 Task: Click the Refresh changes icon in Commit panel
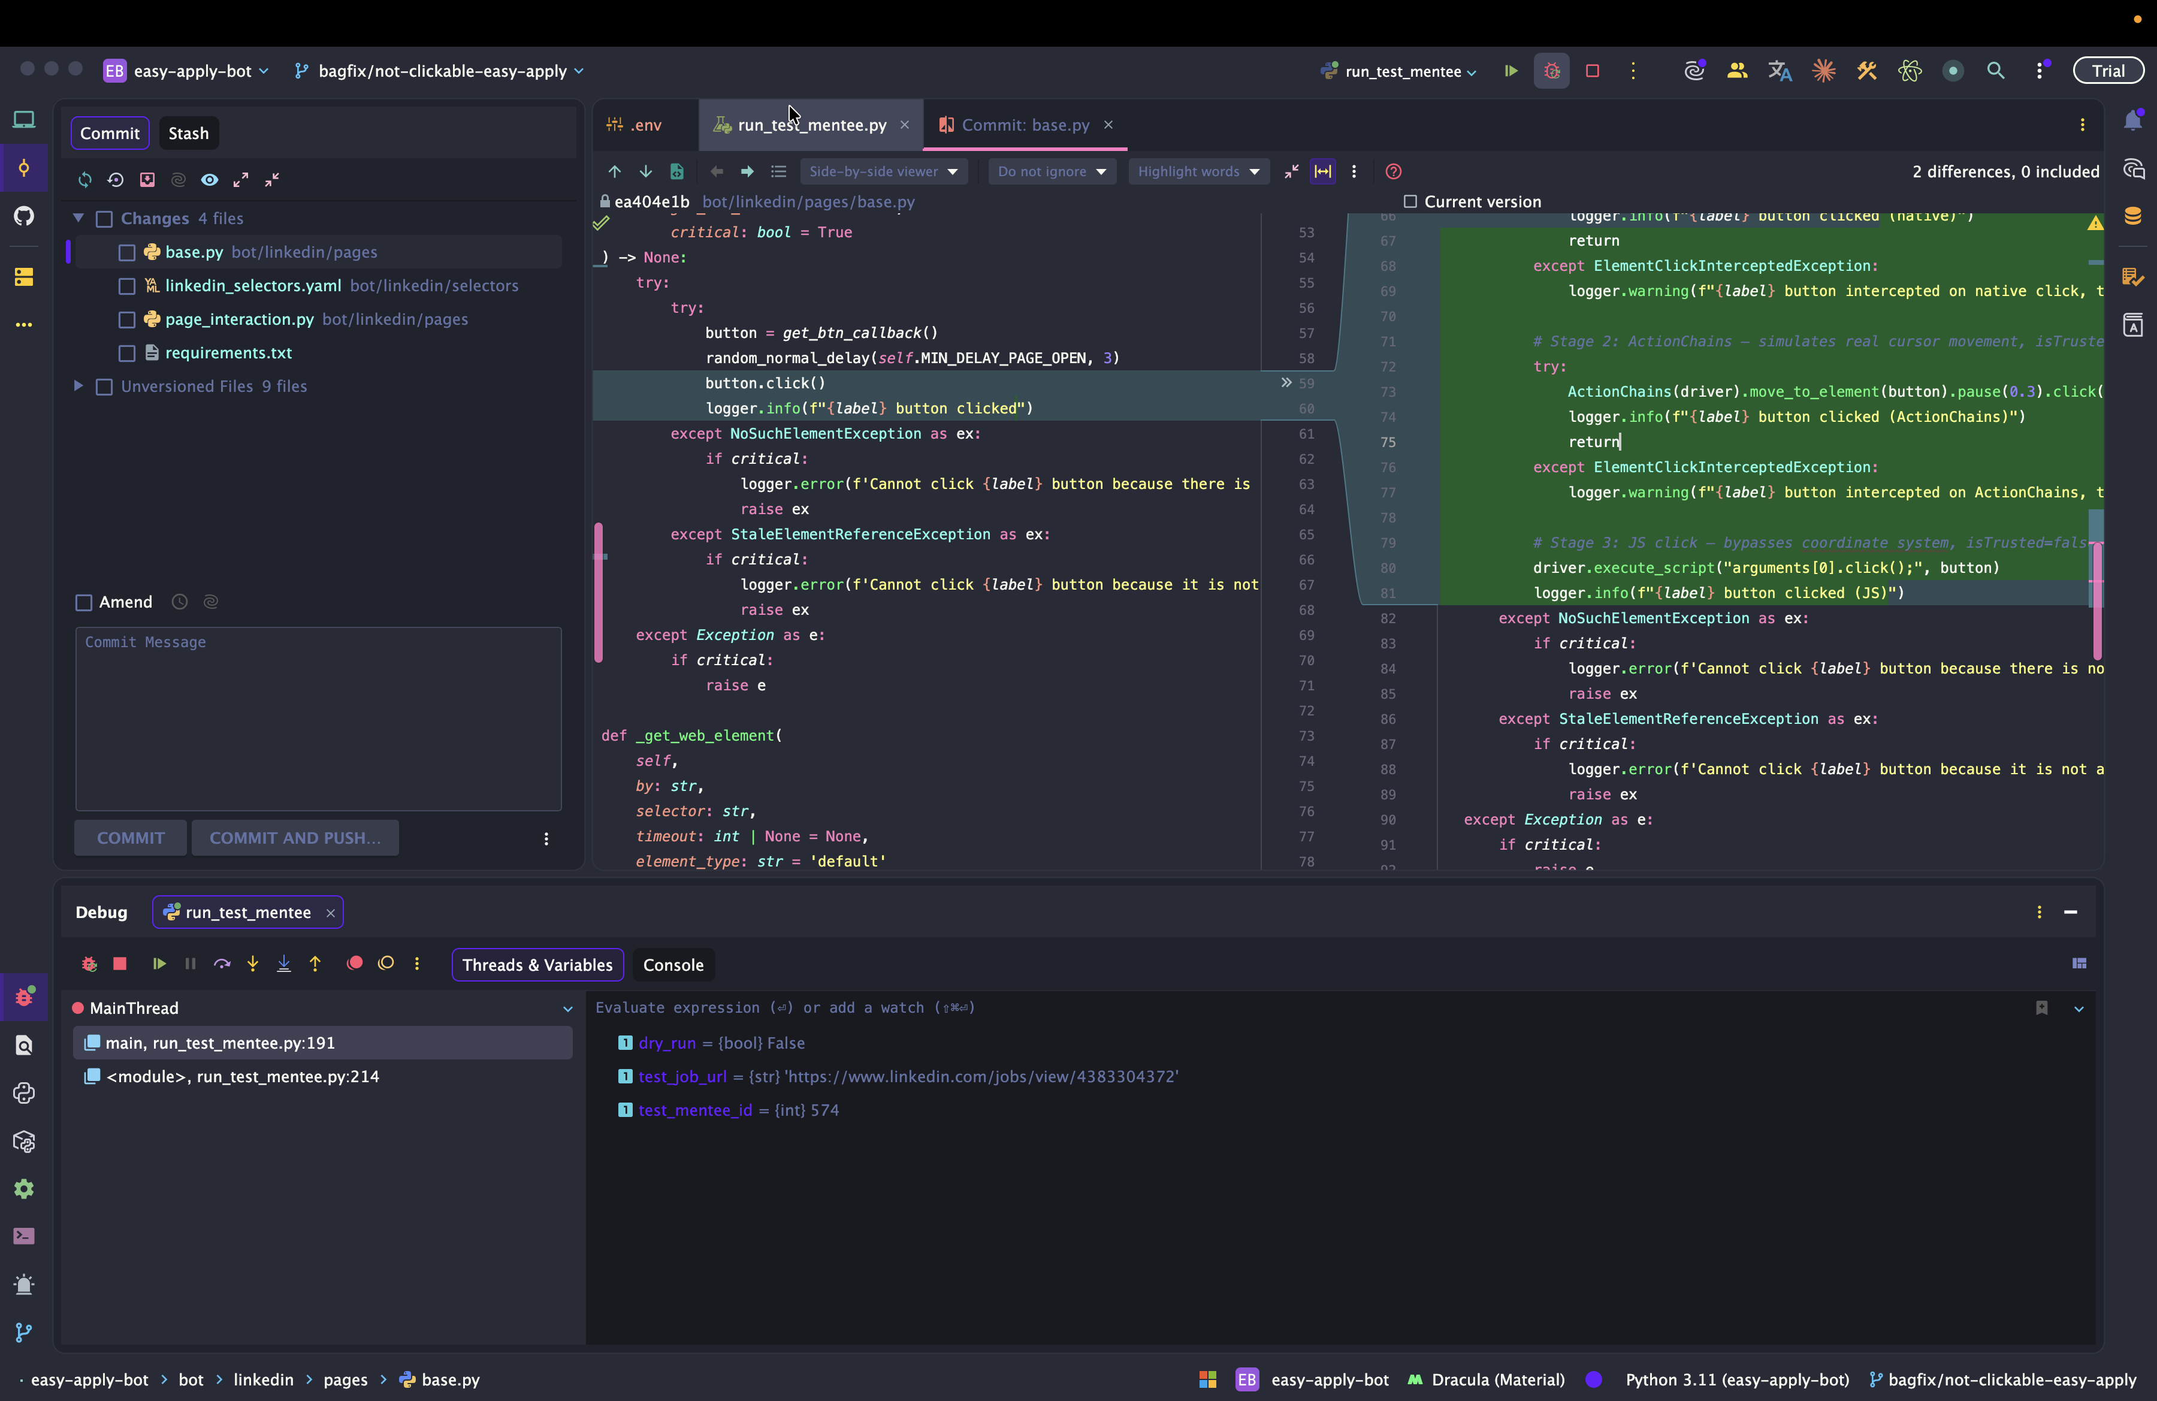(x=85, y=179)
